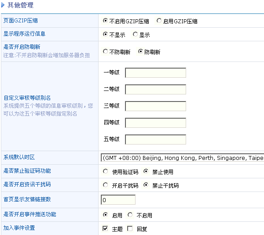Enable 开启干扰码 radio option
The height and width of the screenshot is (235, 264).
pos(105,185)
